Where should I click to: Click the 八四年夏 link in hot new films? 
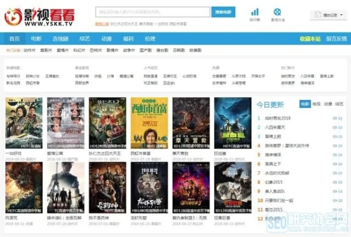[308, 76]
